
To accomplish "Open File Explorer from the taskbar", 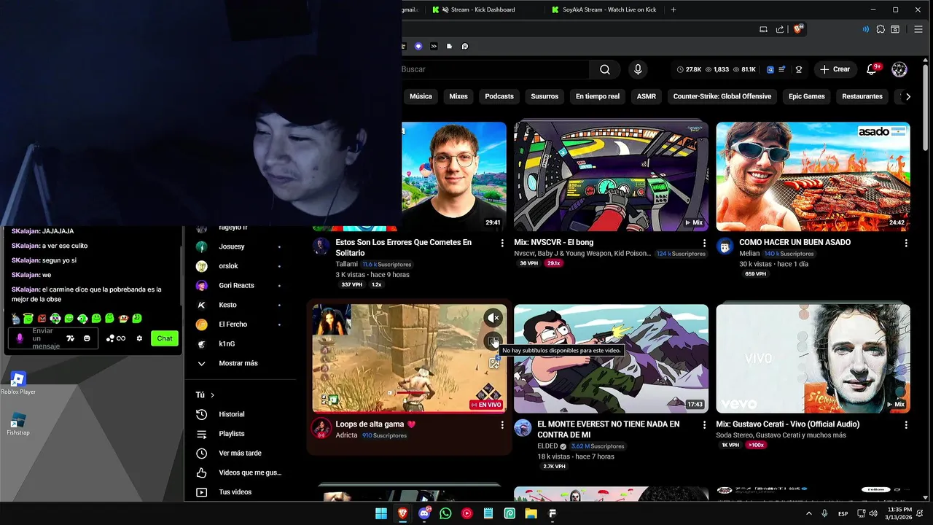I will click(x=531, y=513).
